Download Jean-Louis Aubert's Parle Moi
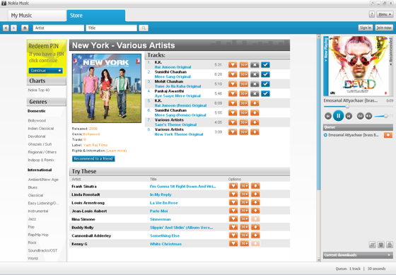Image resolution: width=396 pixels, height=275 pixels. (255, 211)
